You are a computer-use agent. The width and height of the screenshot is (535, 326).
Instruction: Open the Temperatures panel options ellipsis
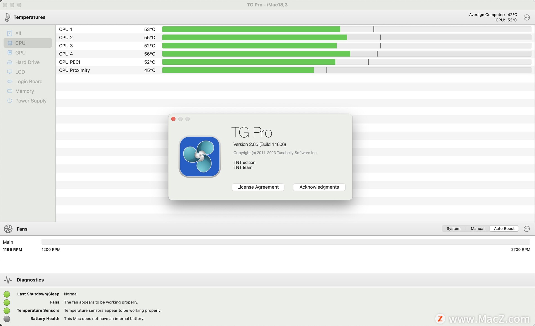coord(527,17)
